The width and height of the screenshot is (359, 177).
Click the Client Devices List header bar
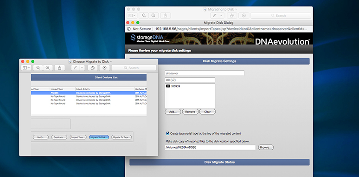point(89,78)
